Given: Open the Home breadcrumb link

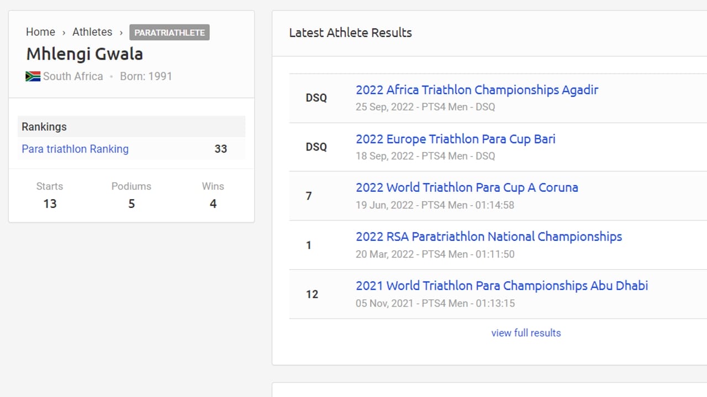Looking at the screenshot, I should [x=40, y=32].
